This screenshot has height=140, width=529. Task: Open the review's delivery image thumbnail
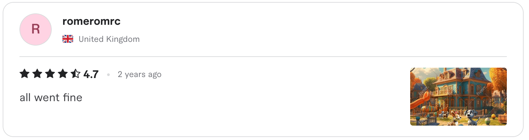coord(458,96)
